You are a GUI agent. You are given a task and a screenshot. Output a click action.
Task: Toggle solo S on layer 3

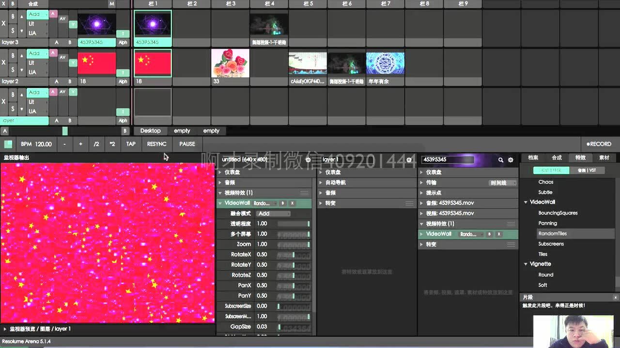pyautogui.click(x=13, y=30)
